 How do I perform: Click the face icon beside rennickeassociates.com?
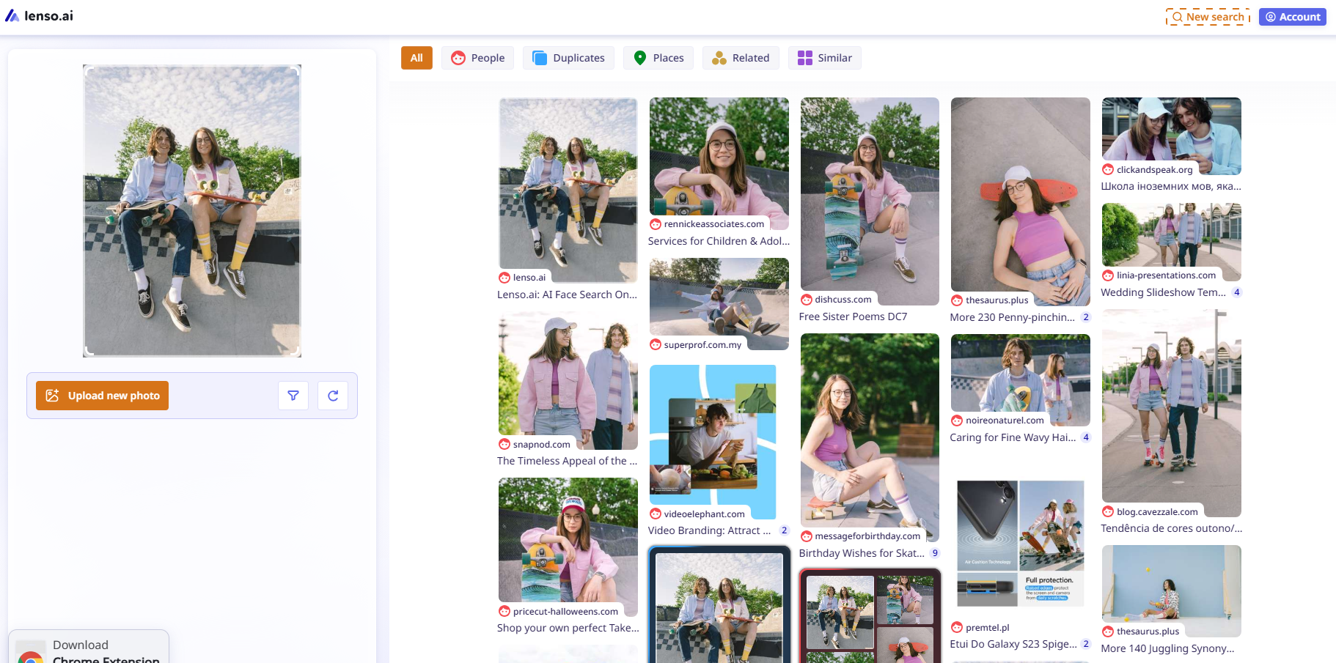656,224
